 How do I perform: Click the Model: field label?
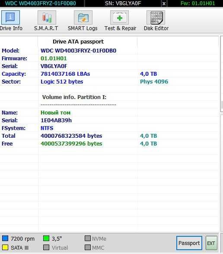[10, 51]
